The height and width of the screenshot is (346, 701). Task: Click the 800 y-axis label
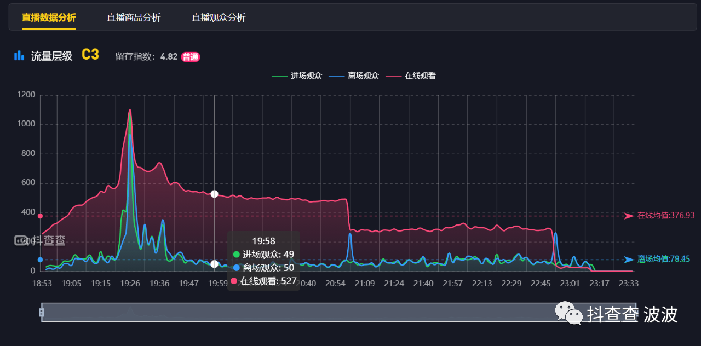pos(29,153)
